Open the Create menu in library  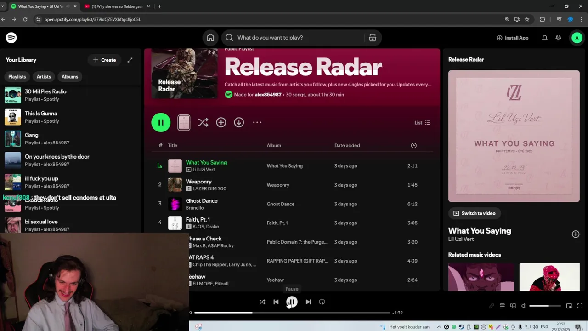tap(105, 60)
